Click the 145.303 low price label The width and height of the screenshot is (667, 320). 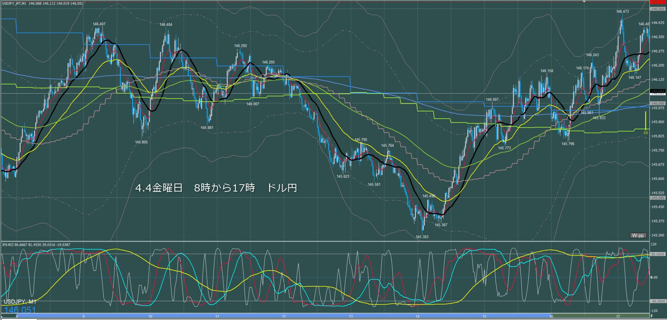click(x=422, y=237)
